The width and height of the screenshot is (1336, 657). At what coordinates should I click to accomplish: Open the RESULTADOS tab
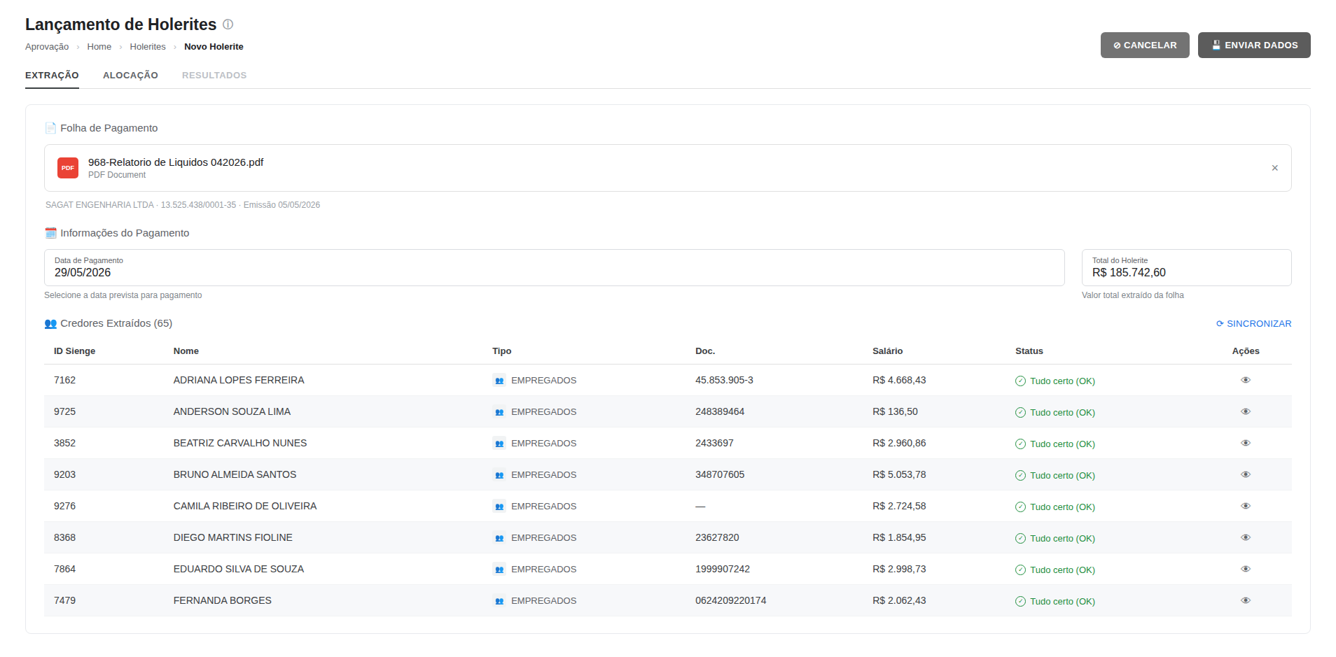pos(214,76)
